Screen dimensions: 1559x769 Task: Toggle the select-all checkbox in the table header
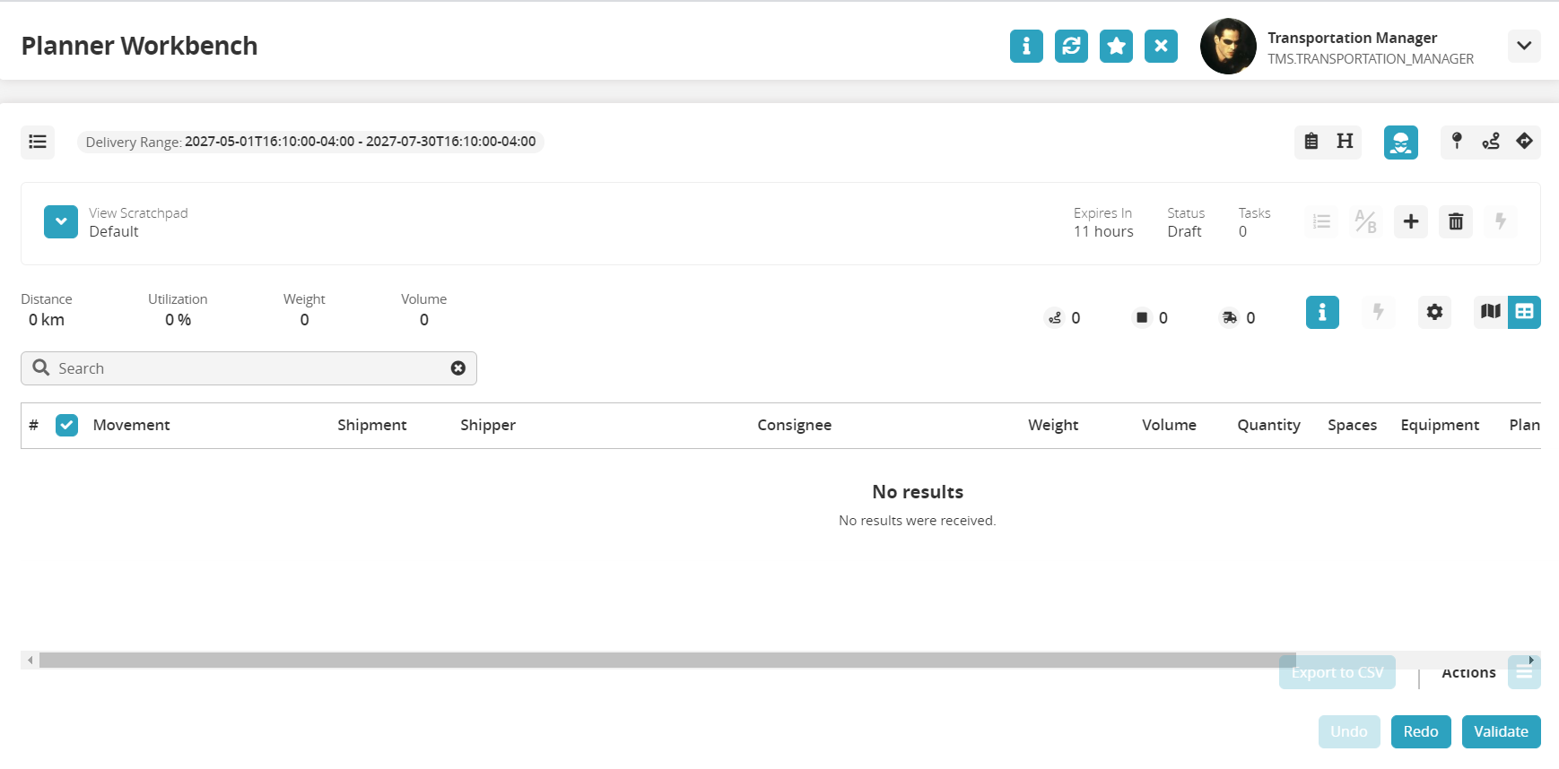coord(66,425)
